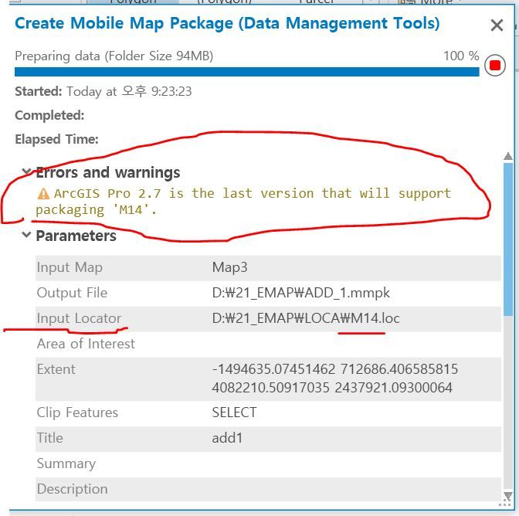Click the Input Map parameter label
The image size is (519, 516).
pyautogui.click(x=70, y=267)
